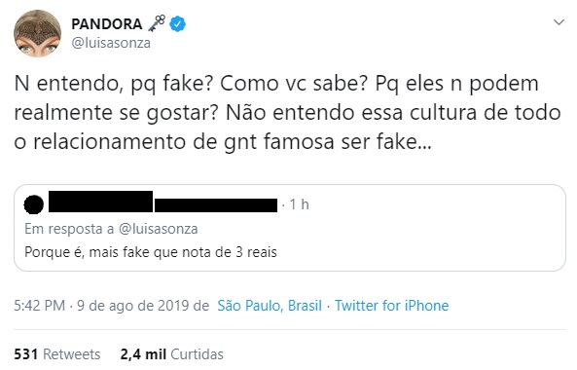The image size is (577, 370).
Task: Open the 'São Paulo, Brasil' location link
Action: (270, 306)
